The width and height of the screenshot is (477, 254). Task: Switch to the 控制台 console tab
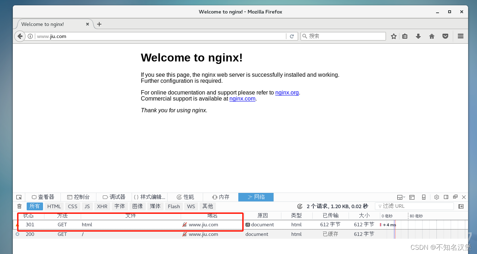[78, 197]
